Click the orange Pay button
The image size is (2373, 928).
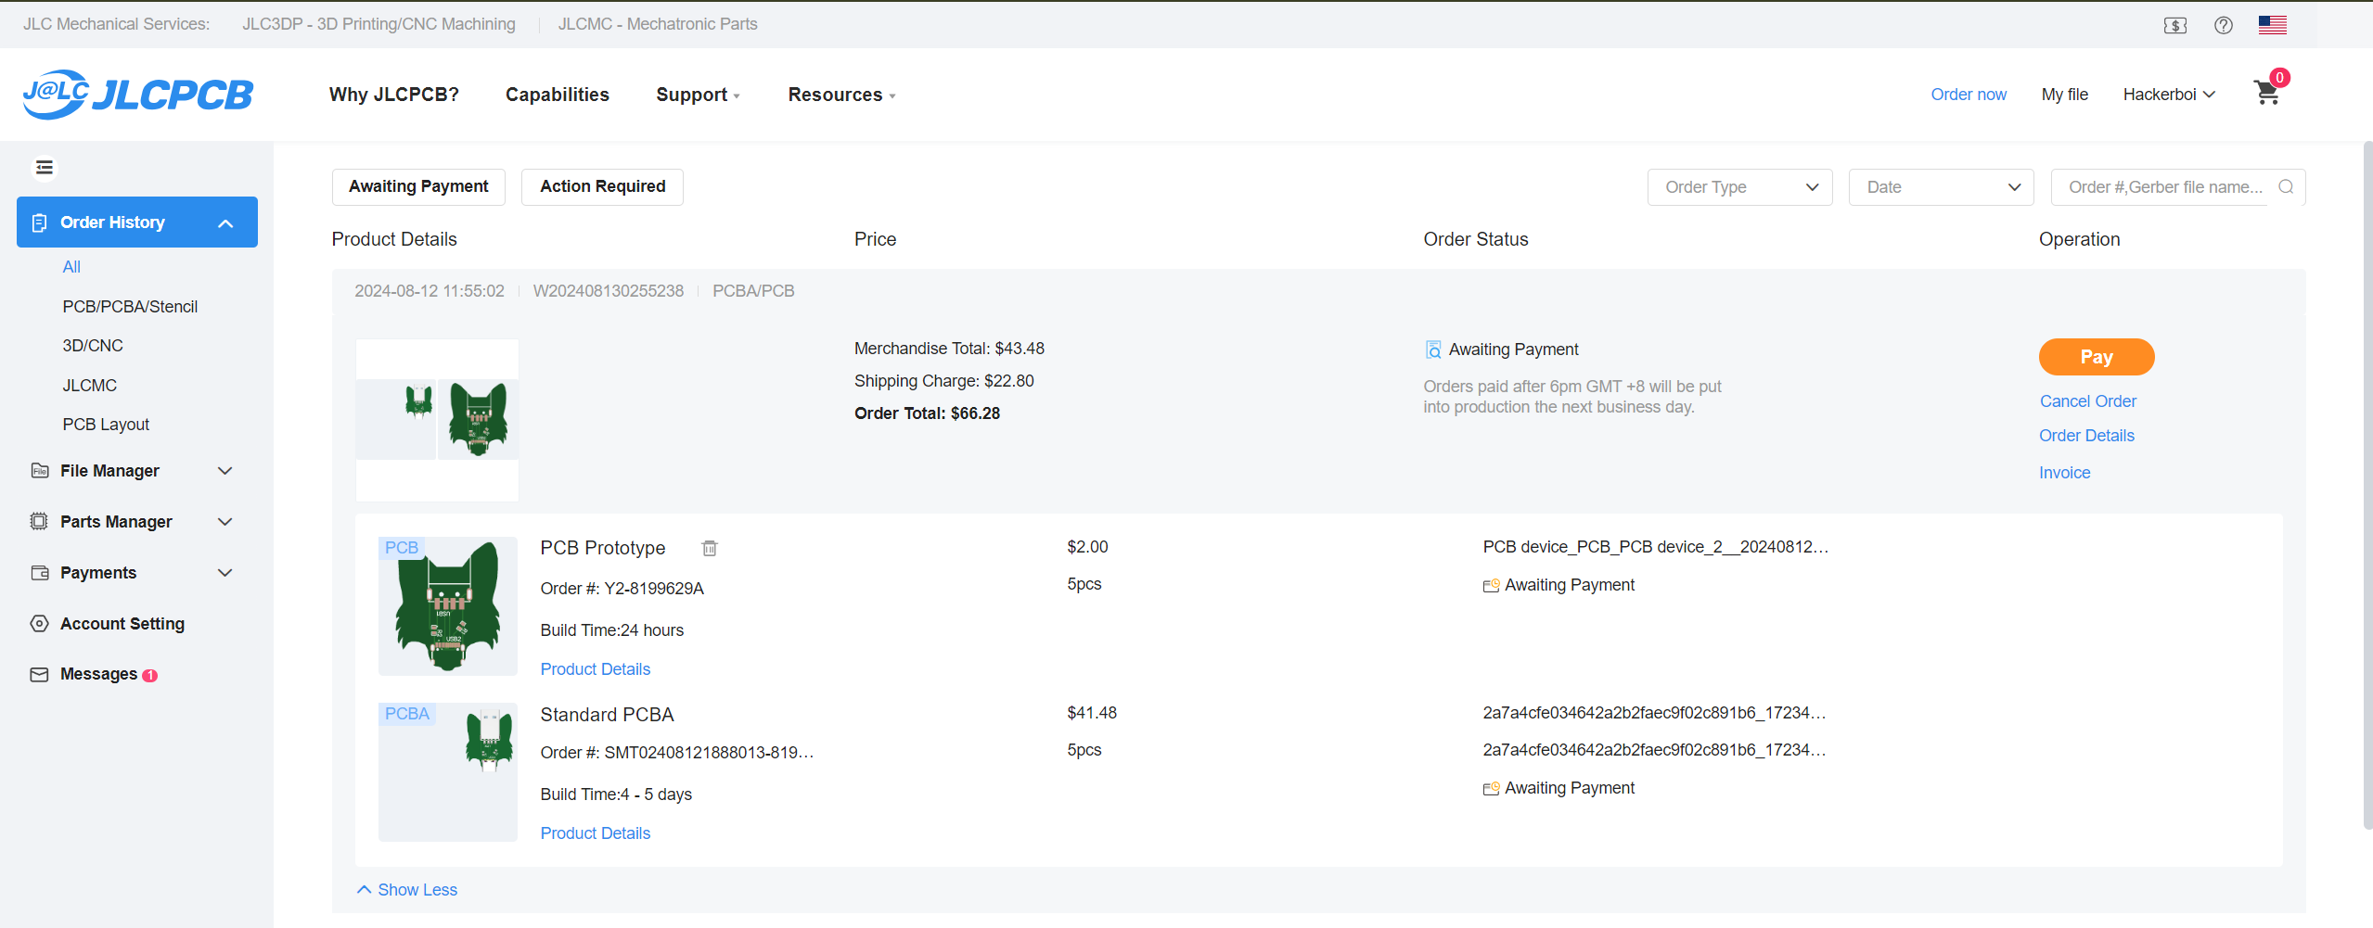[x=2097, y=357]
